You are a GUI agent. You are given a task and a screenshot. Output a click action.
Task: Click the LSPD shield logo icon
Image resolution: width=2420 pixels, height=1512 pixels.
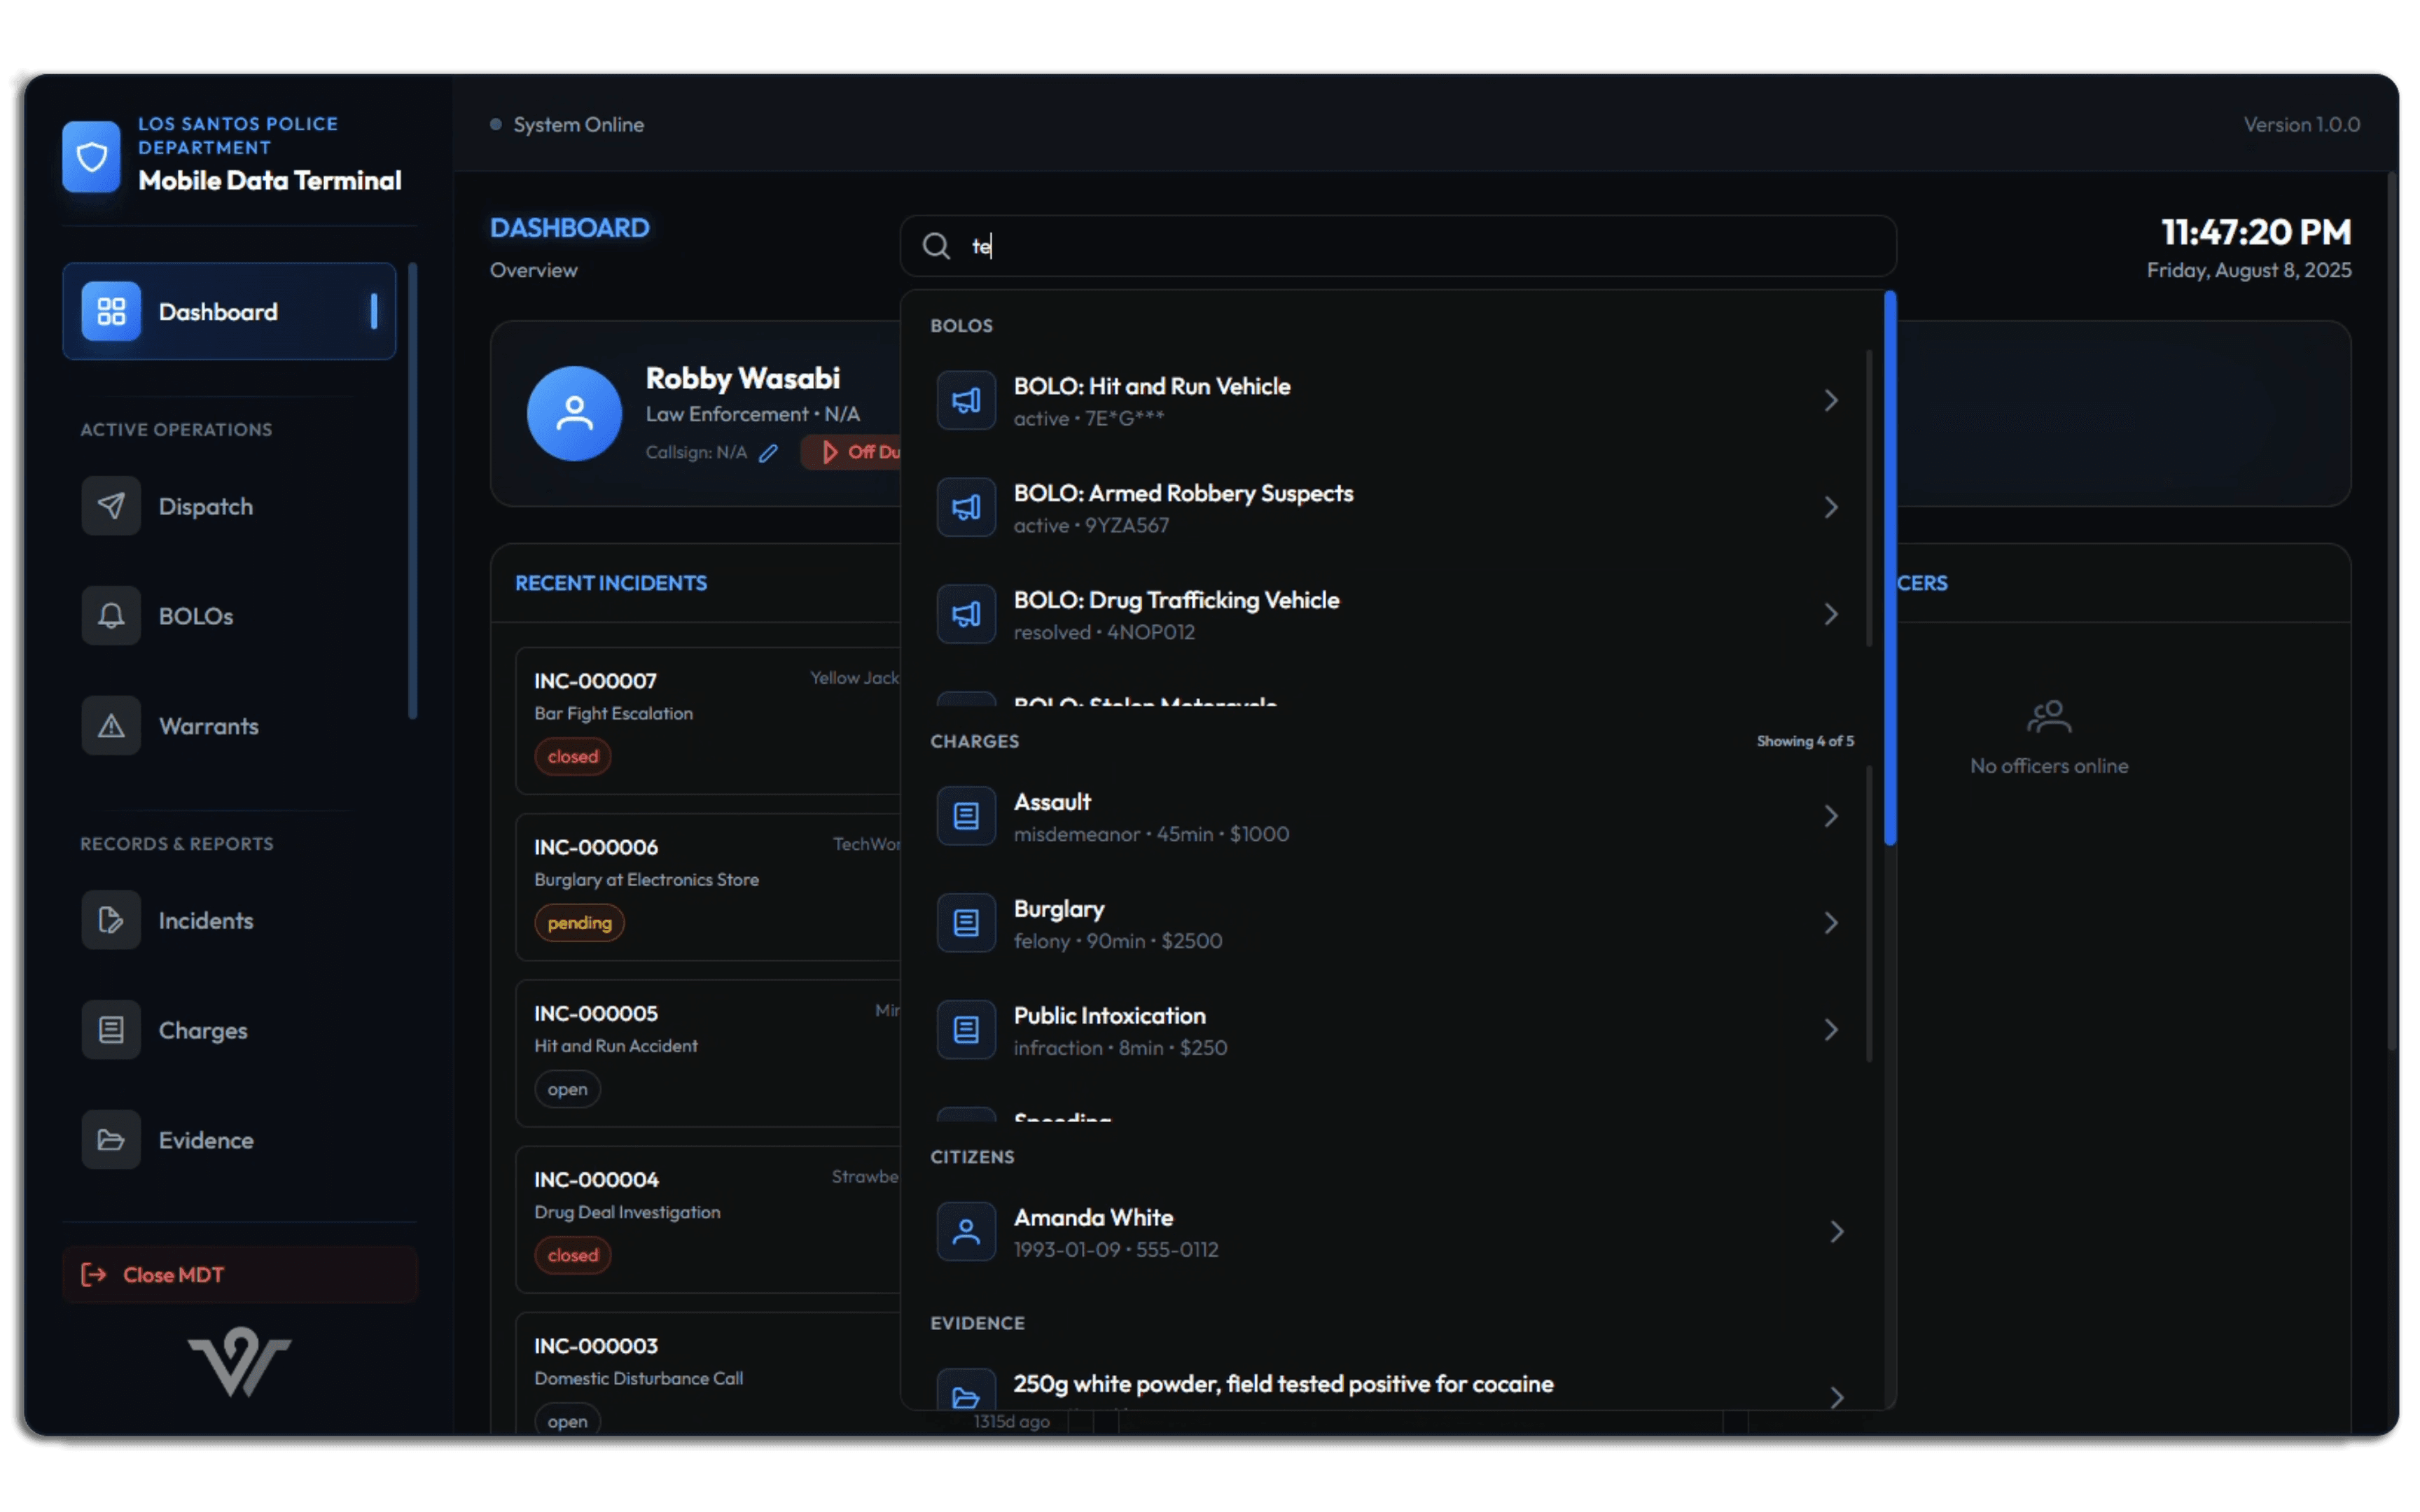91,156
